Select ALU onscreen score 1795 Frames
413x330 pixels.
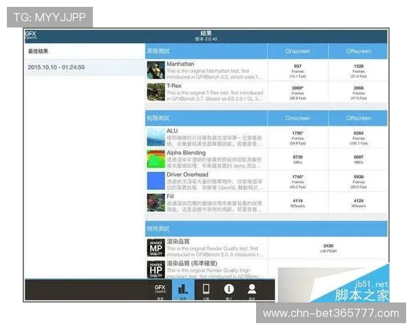tap(297, 138)
